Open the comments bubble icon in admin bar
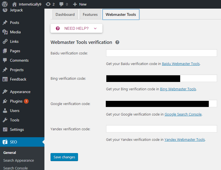Image resolution: width=221 pixels, height=170 pixels. (61, 4)
